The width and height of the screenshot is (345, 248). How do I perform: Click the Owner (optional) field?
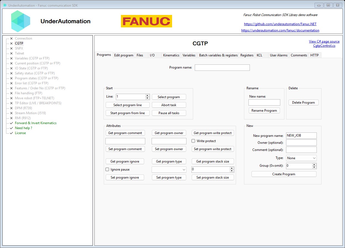[301, 143]
